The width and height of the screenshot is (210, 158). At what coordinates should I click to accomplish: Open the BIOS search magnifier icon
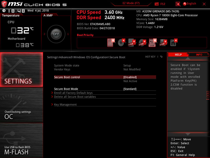point(178,4)
